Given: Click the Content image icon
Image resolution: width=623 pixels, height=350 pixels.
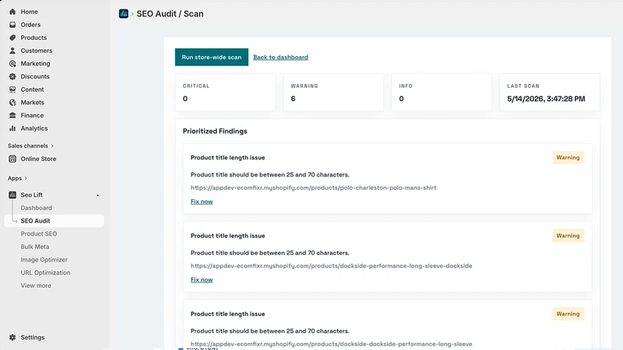Looking at the screenshot, I should [x=12, y=89].
